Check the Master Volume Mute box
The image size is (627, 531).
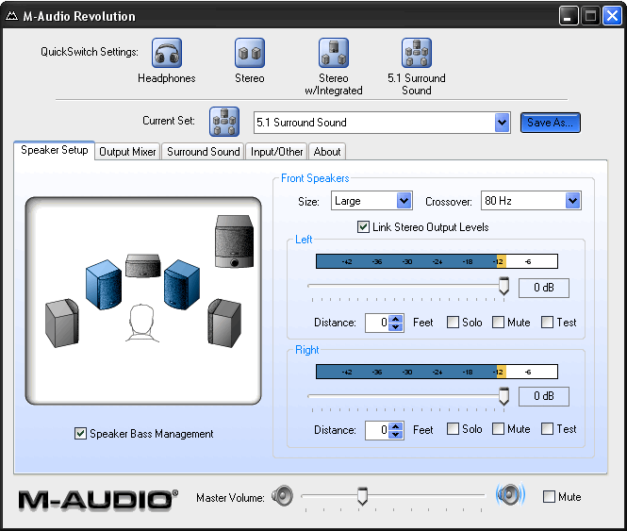pyautogui.click(x=549, y=497)
